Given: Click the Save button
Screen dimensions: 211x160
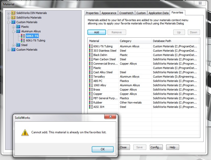Looking at the screenshot, I should 140,147.
